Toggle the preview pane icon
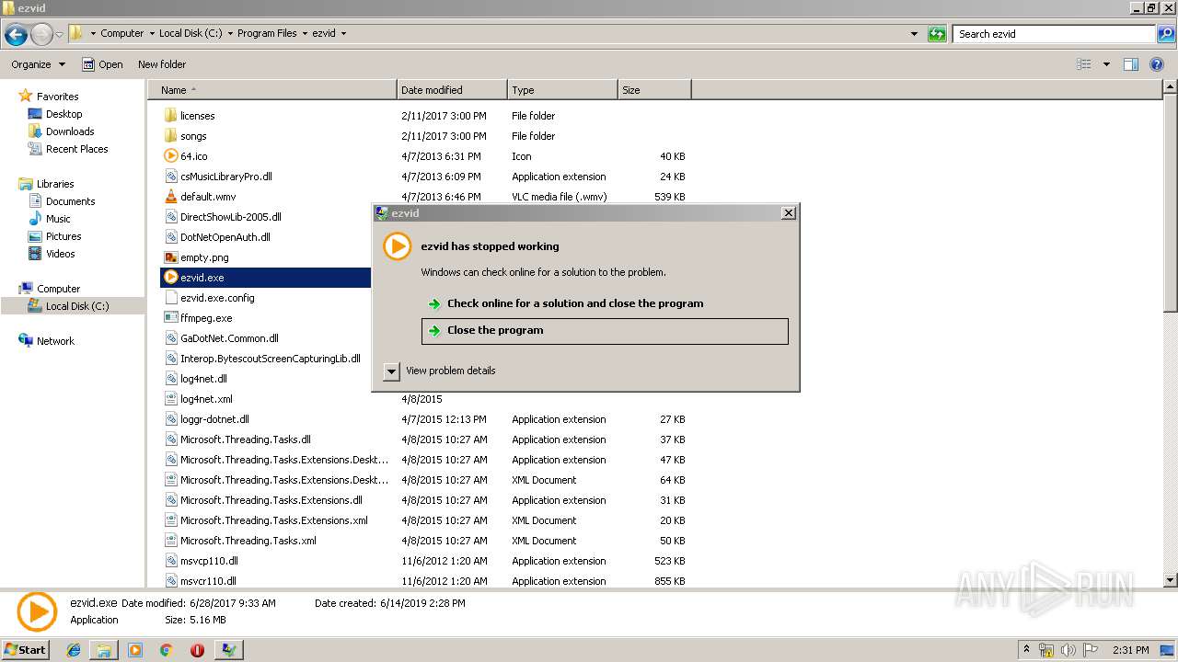Image resolution: width=1178 pixels, height=662 pixels. click(x=1131, y=64)
